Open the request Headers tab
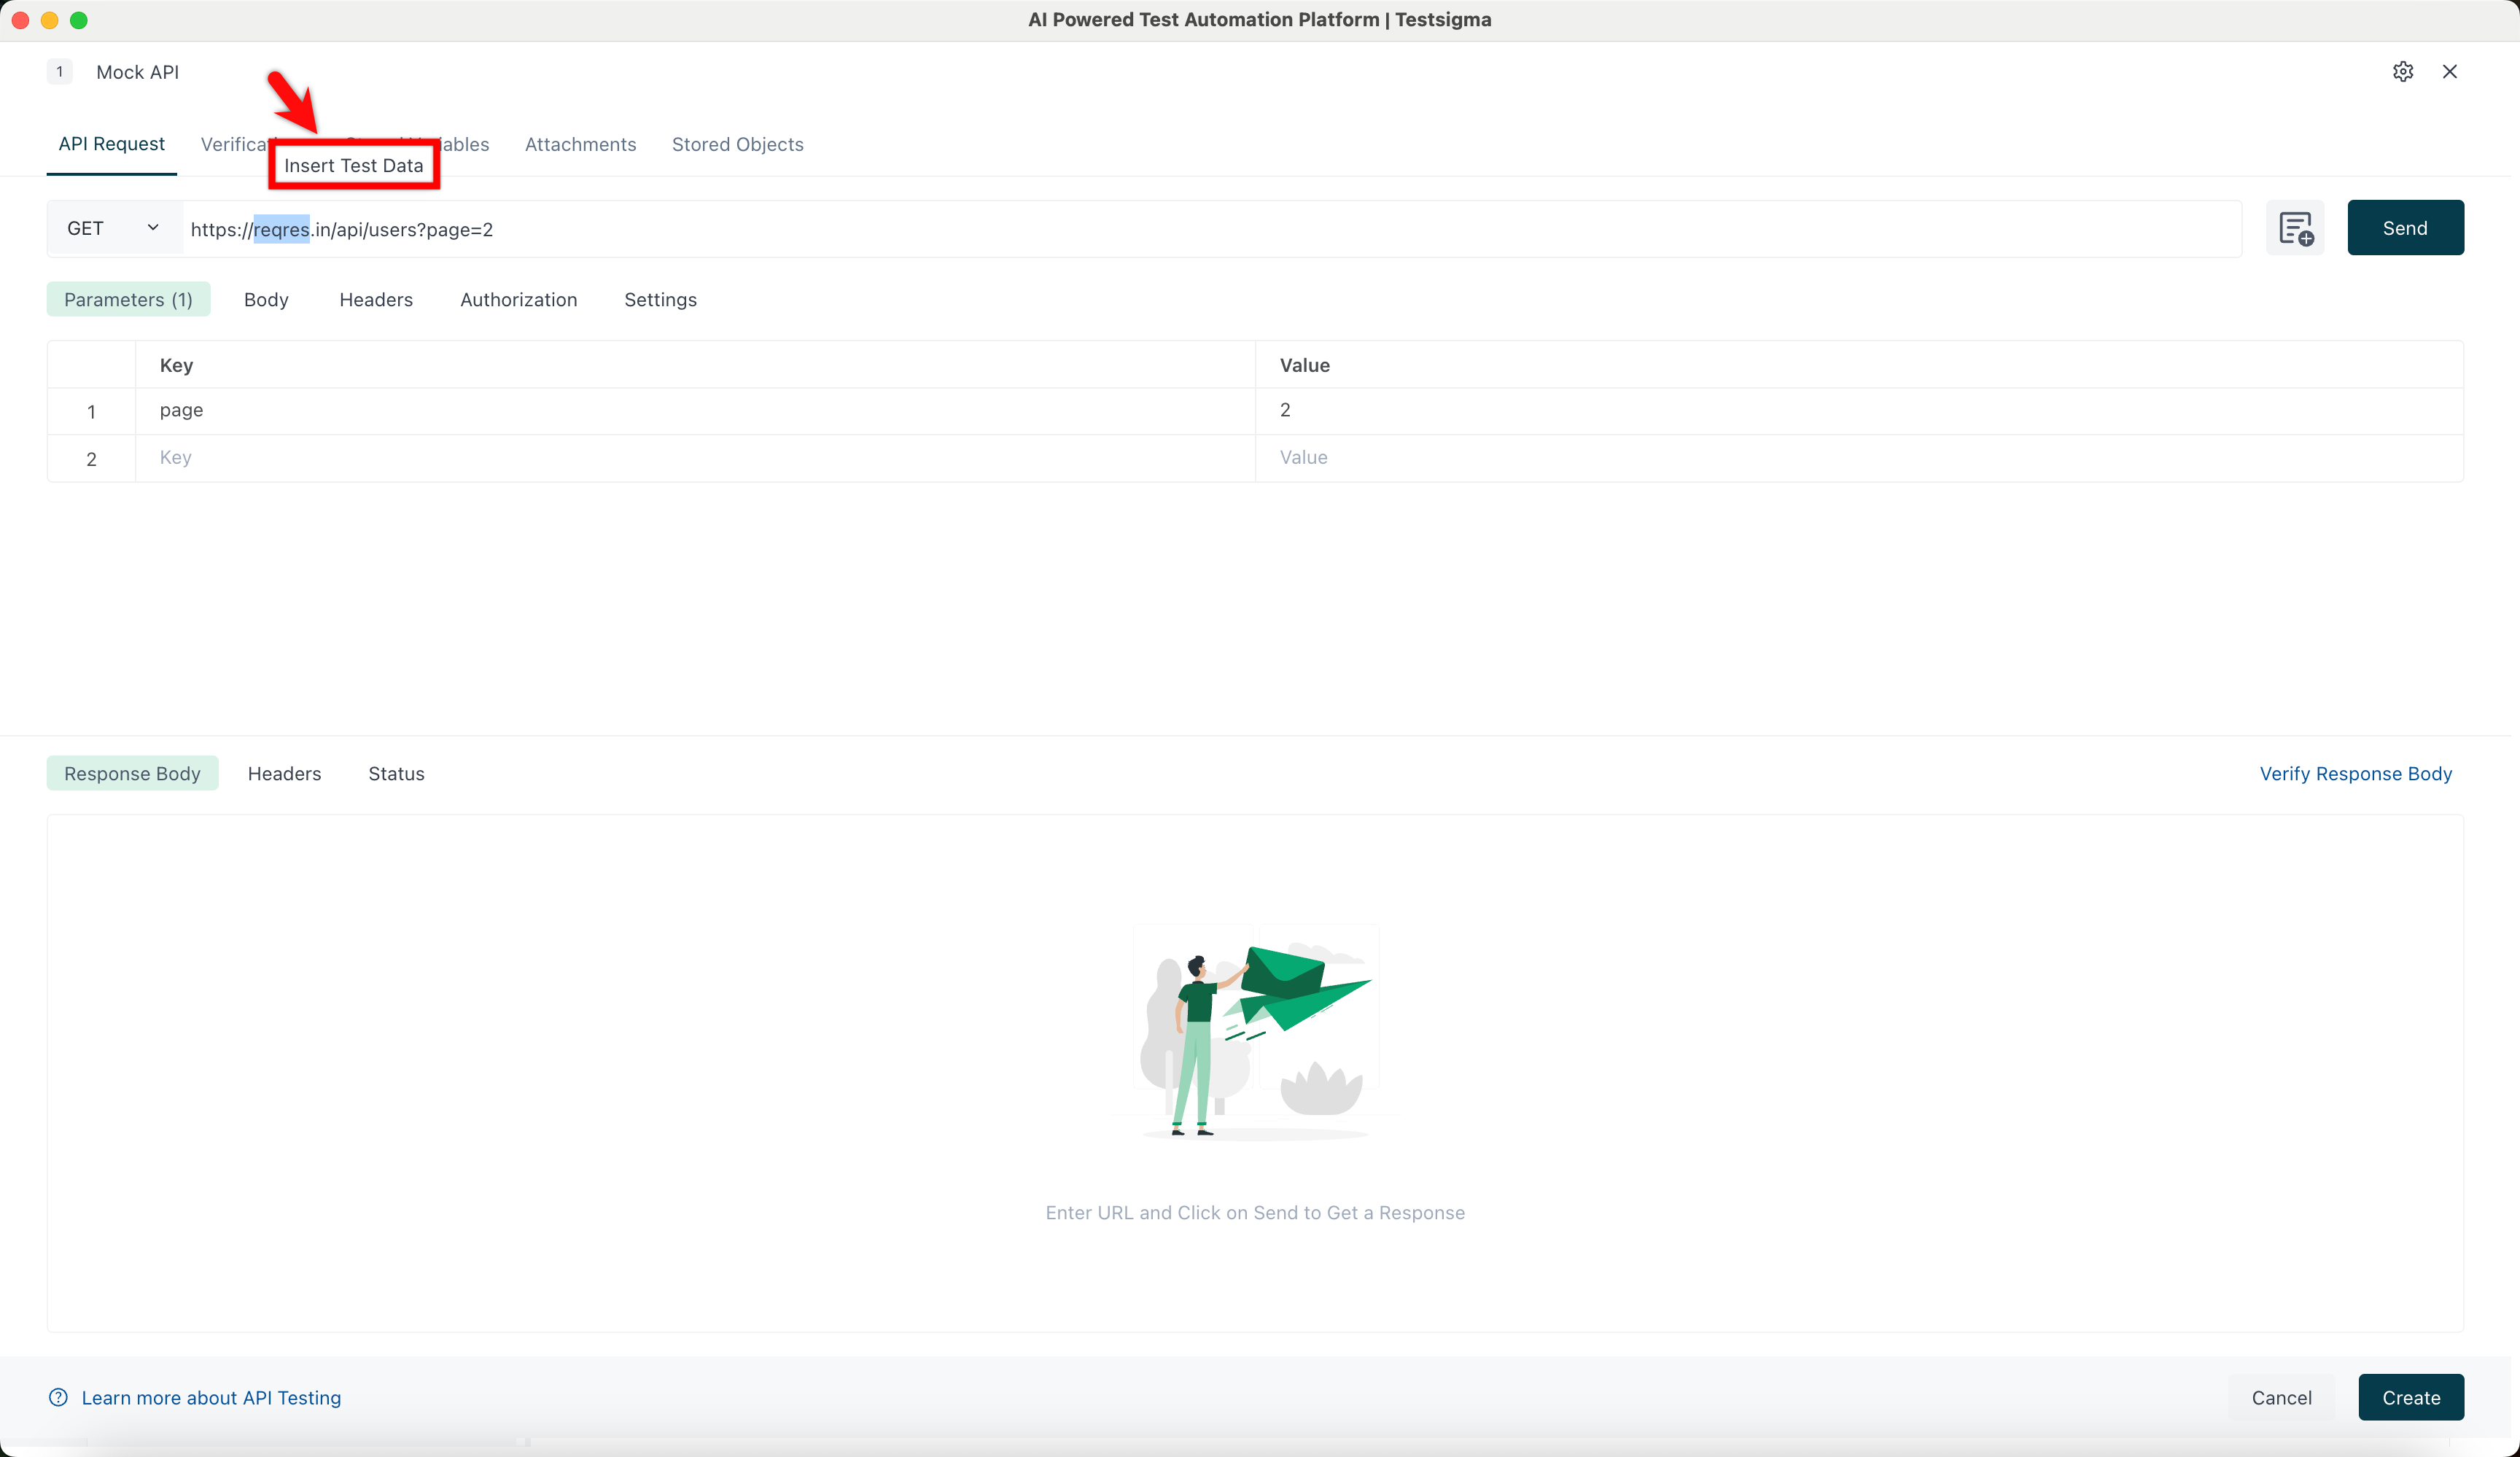Image resolution: width=2520 pixels, height=1457 pixels. [376, 299]
